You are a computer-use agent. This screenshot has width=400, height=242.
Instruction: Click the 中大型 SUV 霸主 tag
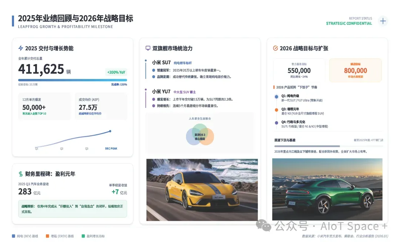pyautogui.click(x=184, y=92)
